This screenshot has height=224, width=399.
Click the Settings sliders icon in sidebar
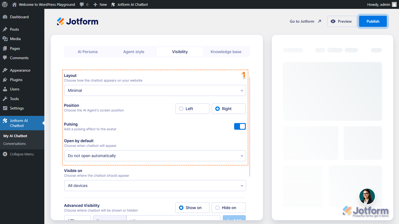click(x=5, y=108)
